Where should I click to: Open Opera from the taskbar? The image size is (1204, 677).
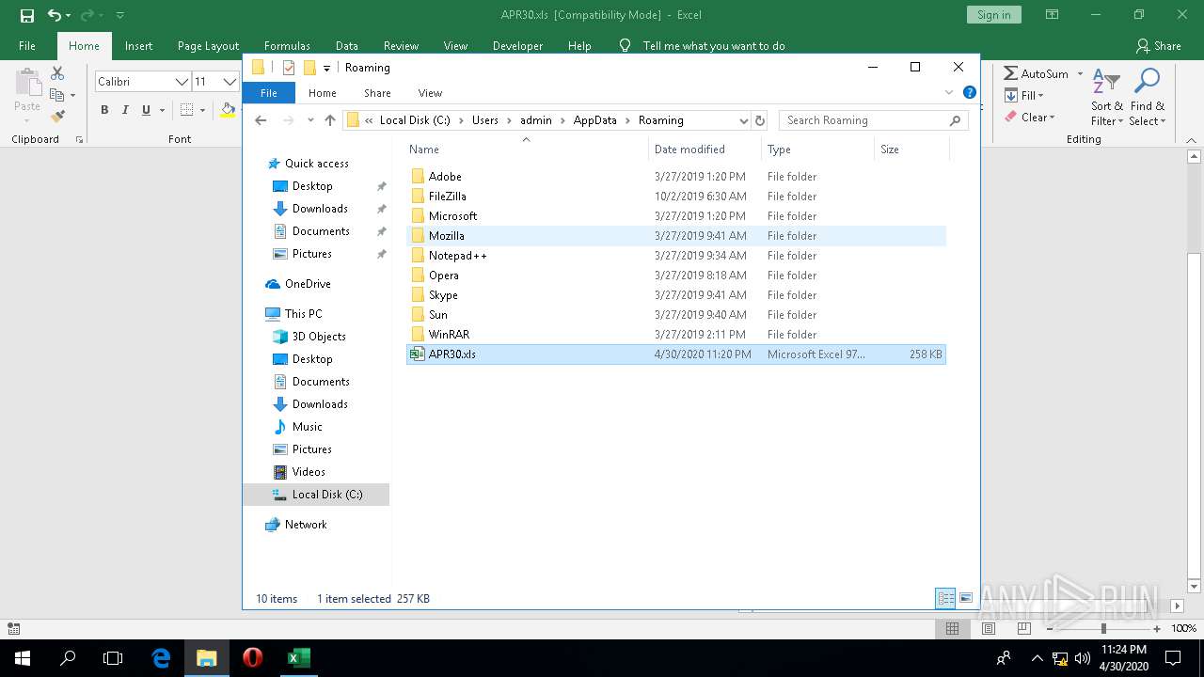[x=252, y=658]
